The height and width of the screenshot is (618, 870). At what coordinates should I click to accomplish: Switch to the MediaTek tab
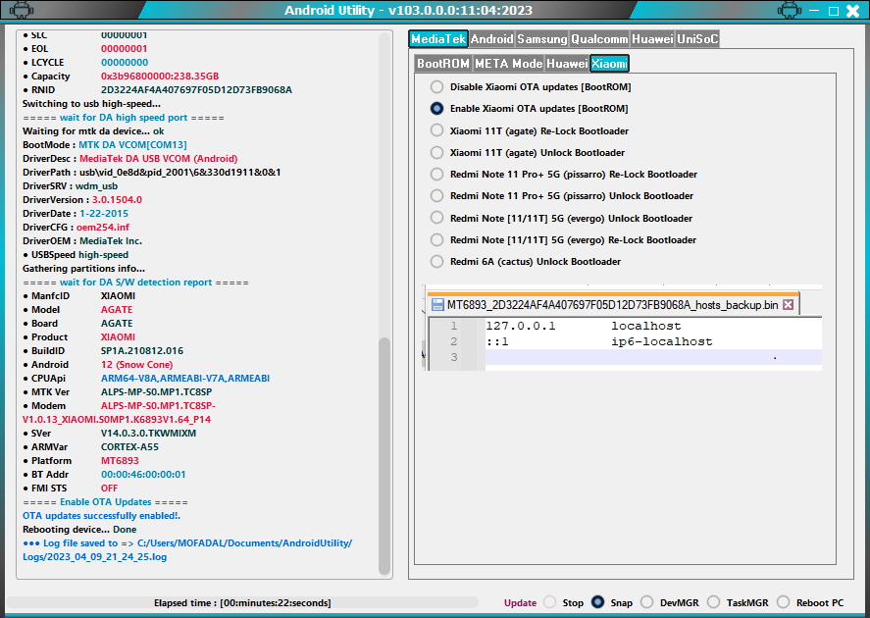tap(438, 39)
